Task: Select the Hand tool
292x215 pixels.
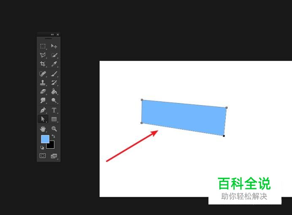Action: tap(43, 129)
